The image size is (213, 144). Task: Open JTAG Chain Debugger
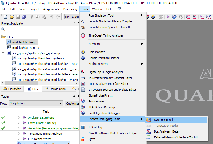click(113, 107)
